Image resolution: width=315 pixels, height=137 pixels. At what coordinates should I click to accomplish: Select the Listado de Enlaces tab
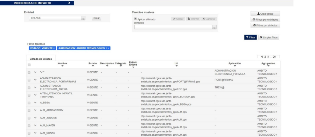41,59
